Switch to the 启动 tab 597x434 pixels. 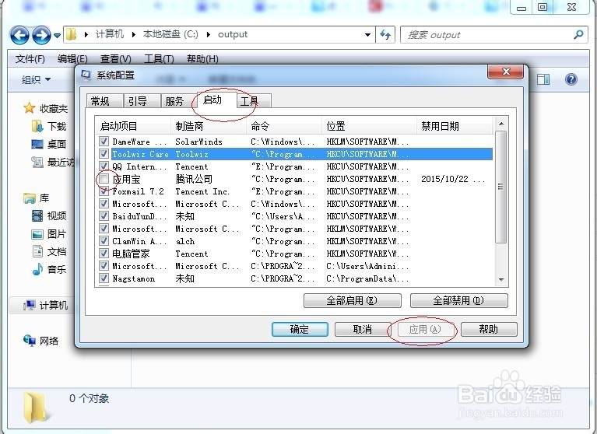point(216,100)
